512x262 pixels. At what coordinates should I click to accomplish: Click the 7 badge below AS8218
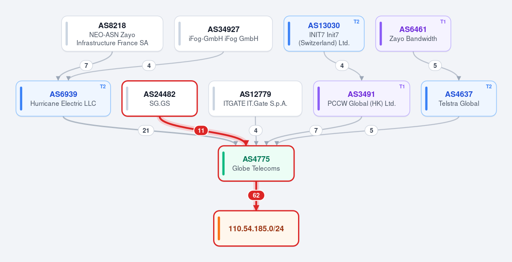tap(86, 66)
